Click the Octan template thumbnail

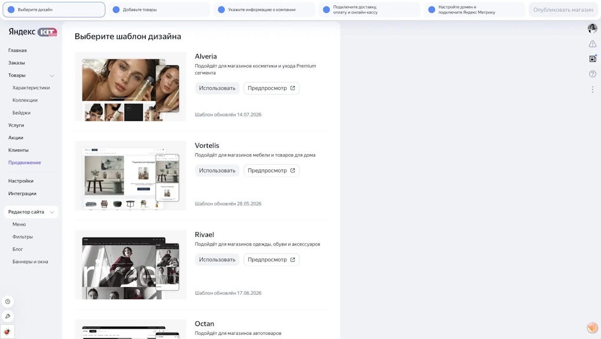(131, 330)
